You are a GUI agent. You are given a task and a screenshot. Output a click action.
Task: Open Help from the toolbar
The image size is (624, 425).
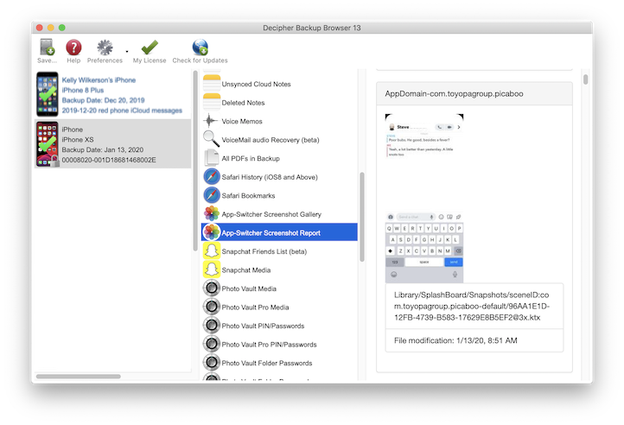tap(73, 48)
